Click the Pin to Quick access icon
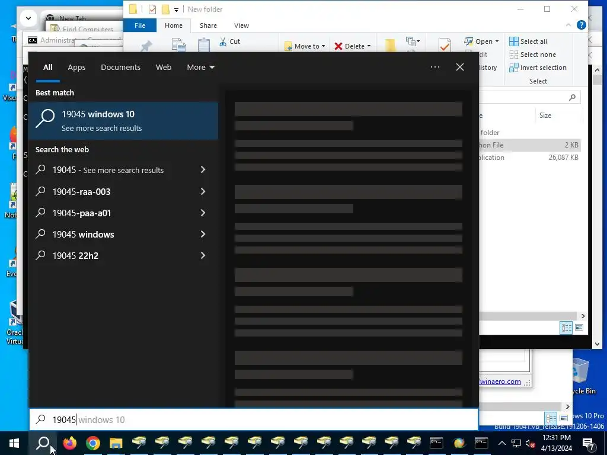Screen dimensions: 607x455 coord(146,46)
